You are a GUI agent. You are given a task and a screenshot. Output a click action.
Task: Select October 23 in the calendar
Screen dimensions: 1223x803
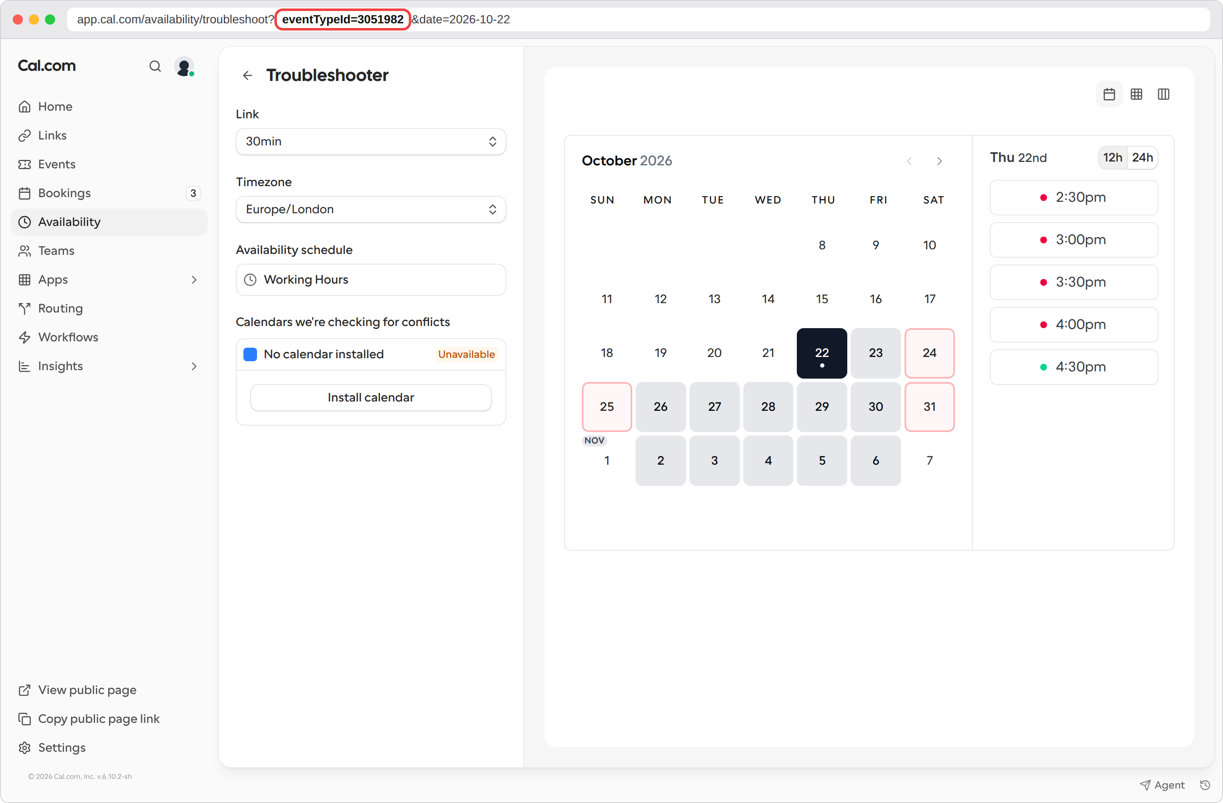pyautogui.click(x=875, y=353)
